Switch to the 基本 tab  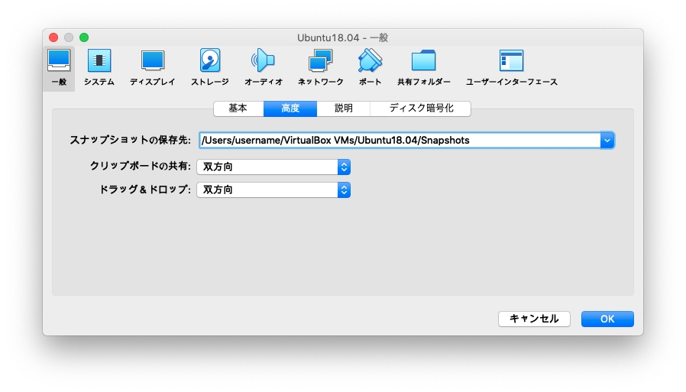click(x=238, y=108)
